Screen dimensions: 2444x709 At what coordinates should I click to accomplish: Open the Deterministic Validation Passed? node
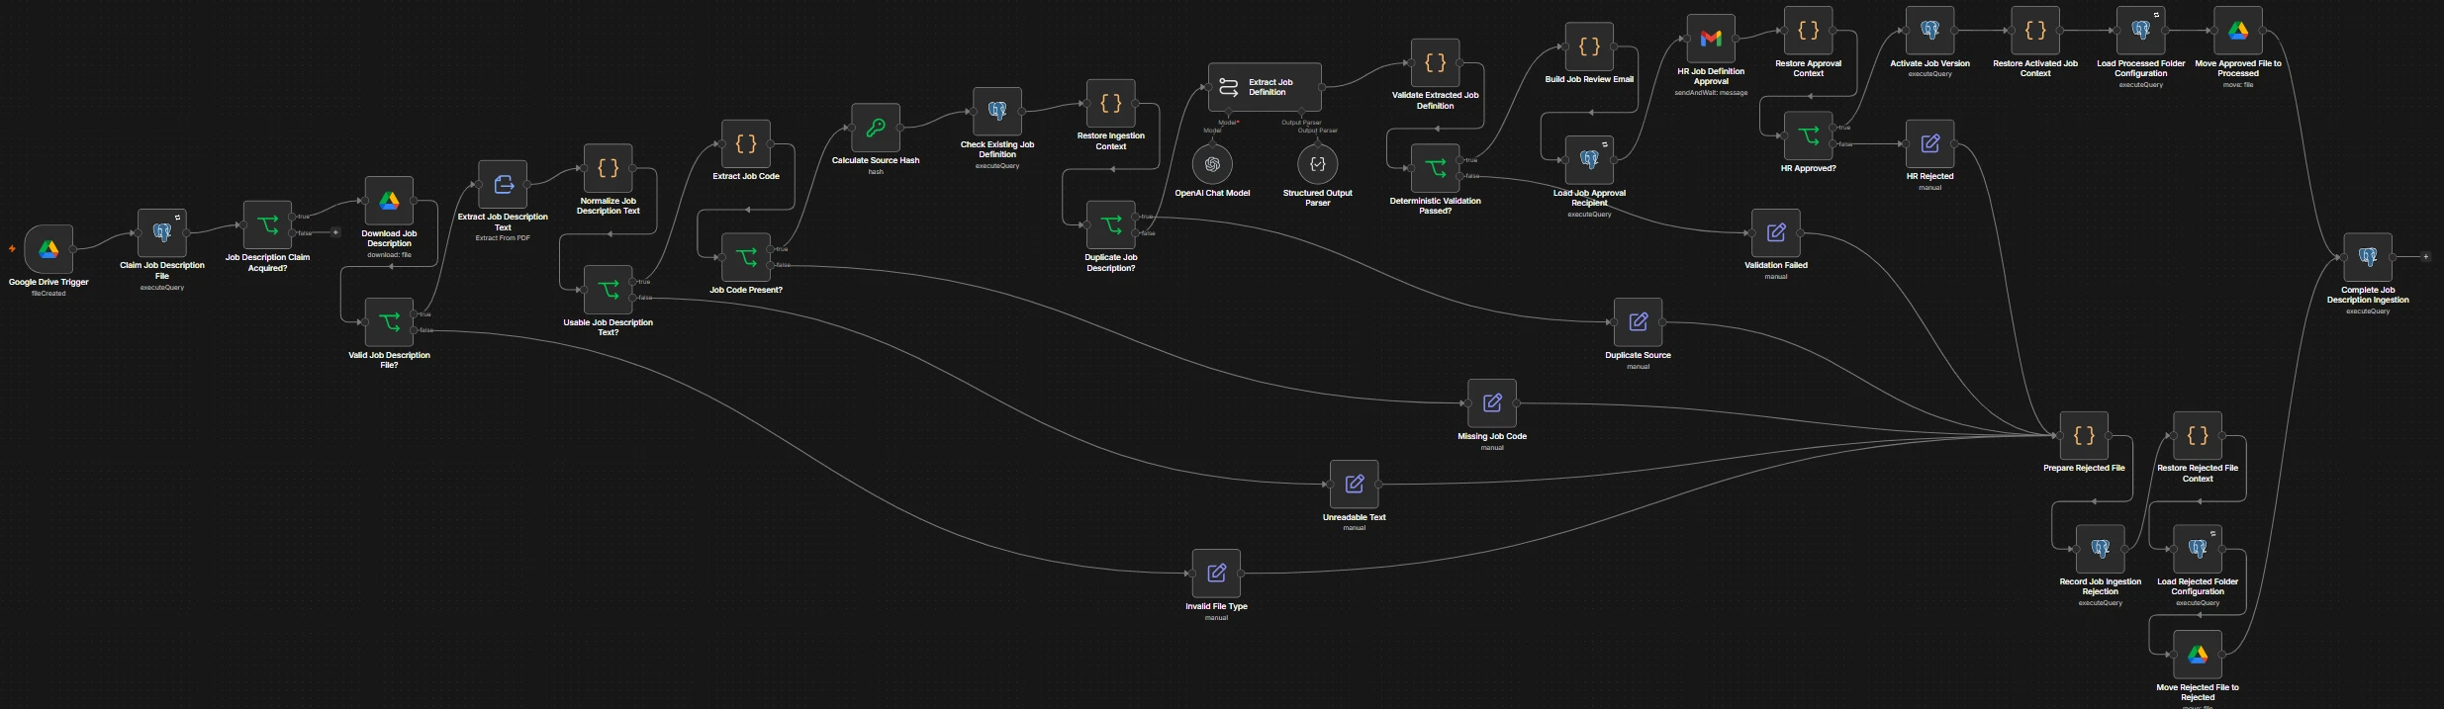(x=1435, y=169)
